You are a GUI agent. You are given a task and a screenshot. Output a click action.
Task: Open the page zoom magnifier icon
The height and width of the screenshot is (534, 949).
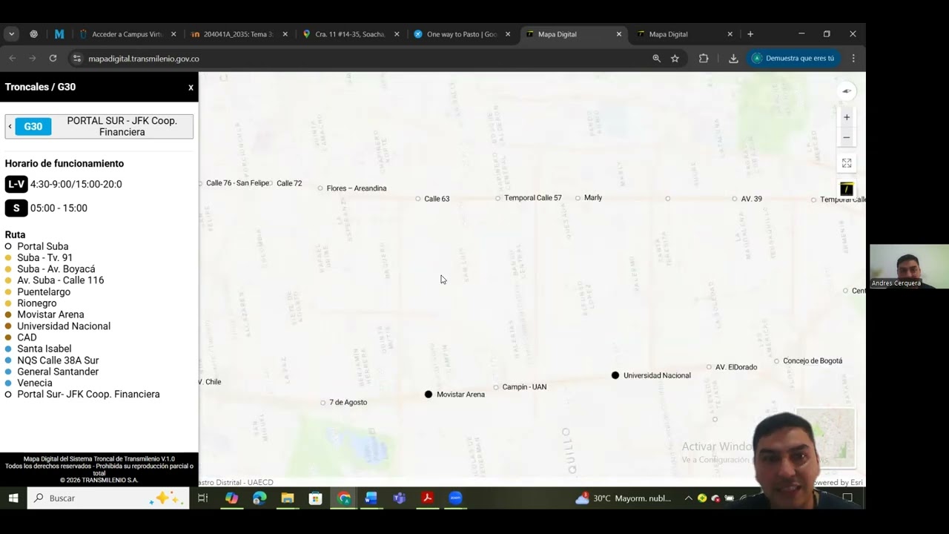click(x=656, y=58)
